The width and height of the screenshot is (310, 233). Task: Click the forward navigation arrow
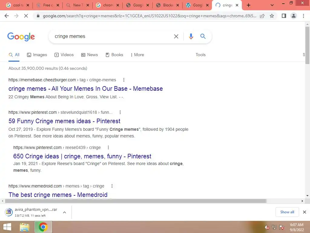16,16
